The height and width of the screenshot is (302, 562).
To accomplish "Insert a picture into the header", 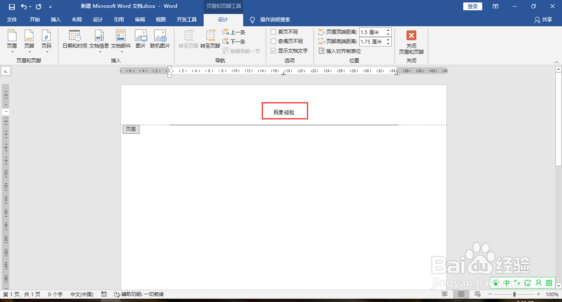I will point(140,40).
